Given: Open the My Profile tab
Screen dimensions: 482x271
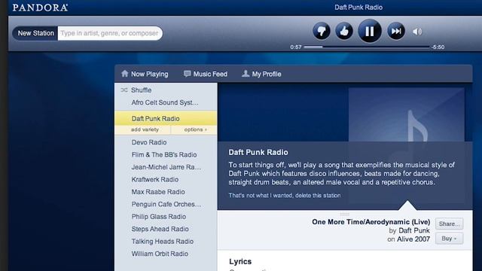Looking at the screenshot, I should click(261, 74).
